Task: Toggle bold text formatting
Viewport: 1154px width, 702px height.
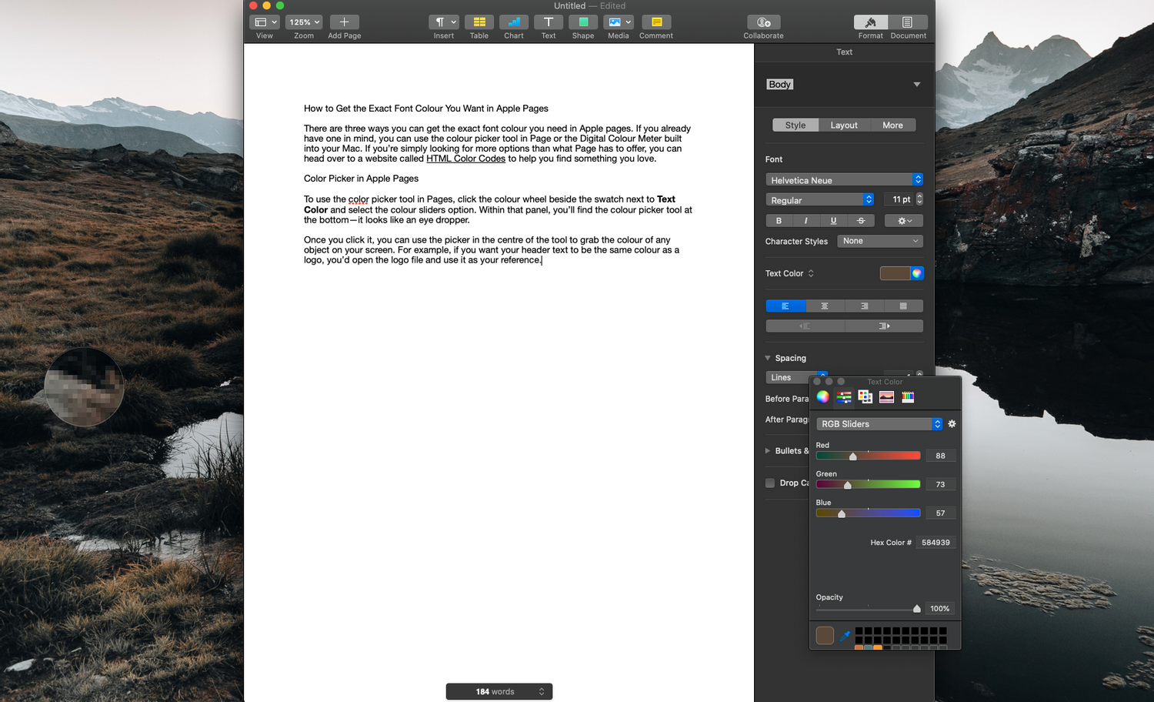Action: (779, 221)
